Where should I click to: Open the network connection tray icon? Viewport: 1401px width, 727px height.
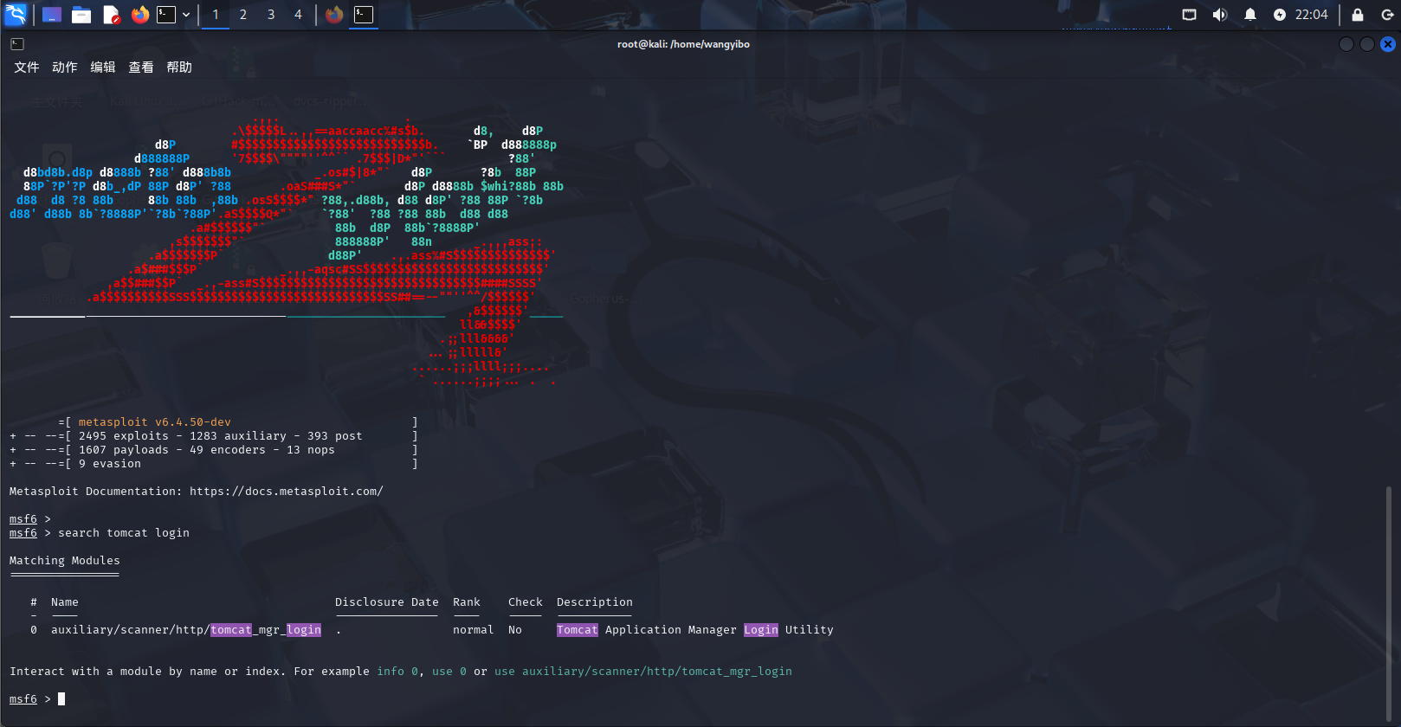(1190, 15)
